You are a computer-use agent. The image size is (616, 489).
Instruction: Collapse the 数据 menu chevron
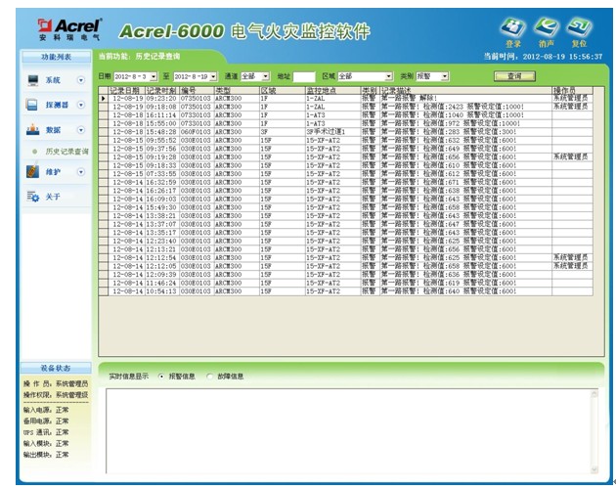[81, 130]
